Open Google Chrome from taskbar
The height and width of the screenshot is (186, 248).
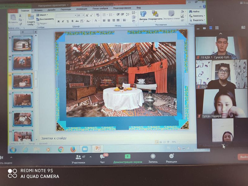pos(61,149)
